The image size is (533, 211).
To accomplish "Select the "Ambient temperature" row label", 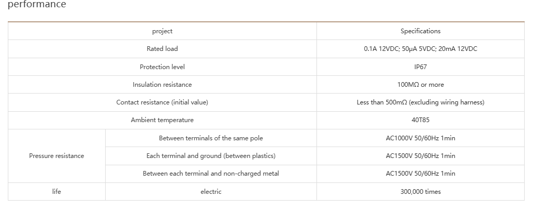I will point(162,120).
